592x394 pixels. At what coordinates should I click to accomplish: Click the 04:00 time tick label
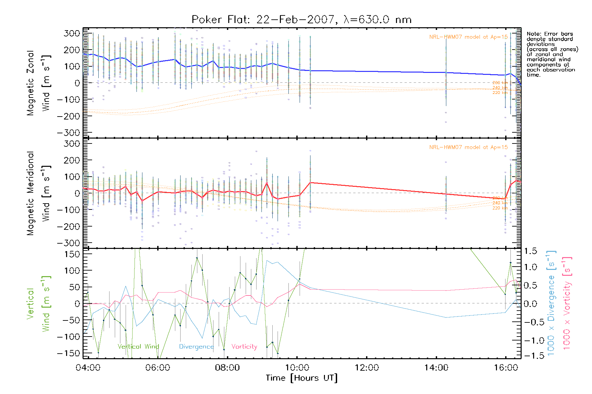coord(88,368)
